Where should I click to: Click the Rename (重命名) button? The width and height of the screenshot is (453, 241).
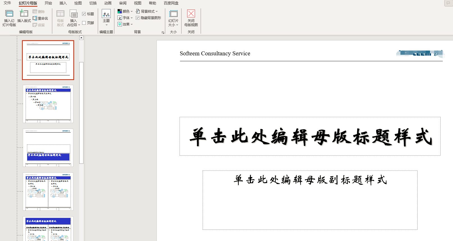pyautogui.click(x=40, y=18)
